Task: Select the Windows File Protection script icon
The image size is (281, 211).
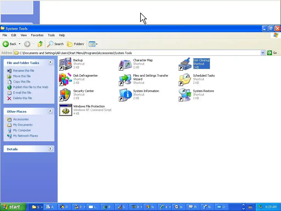Action: [65, 110]
